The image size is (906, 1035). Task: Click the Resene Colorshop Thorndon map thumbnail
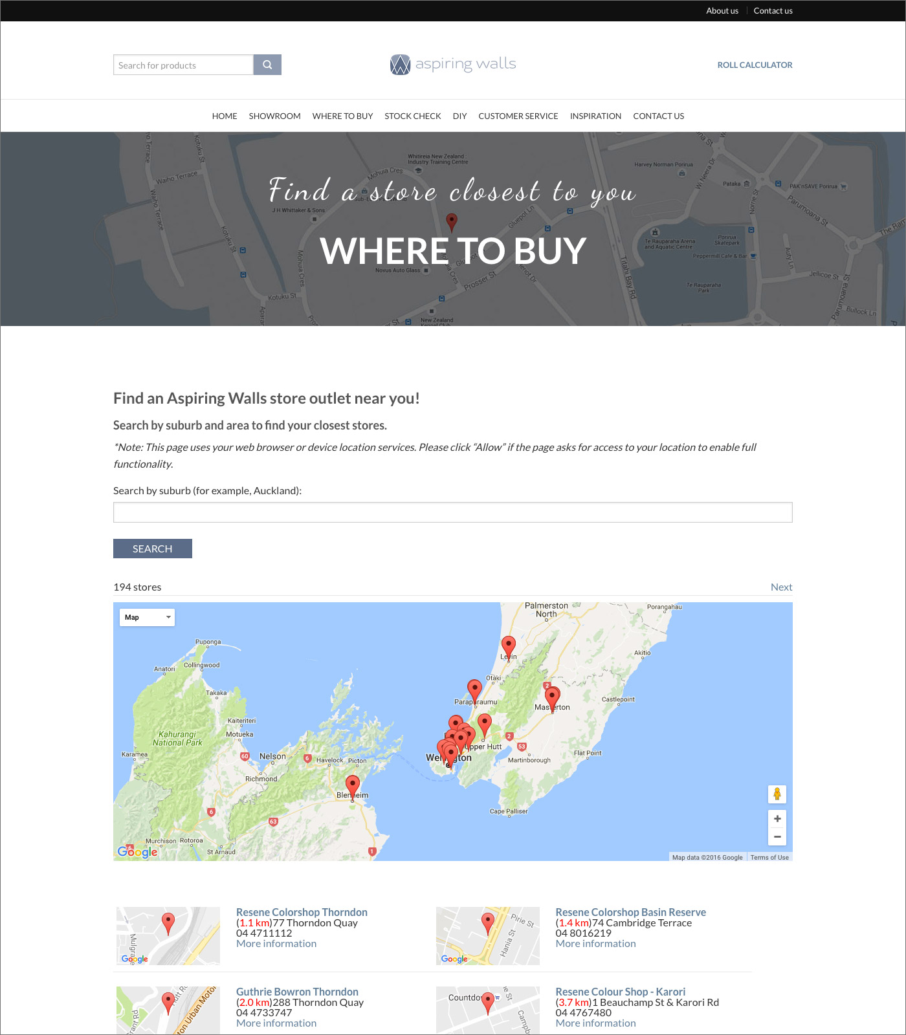(x=168, y=936)
